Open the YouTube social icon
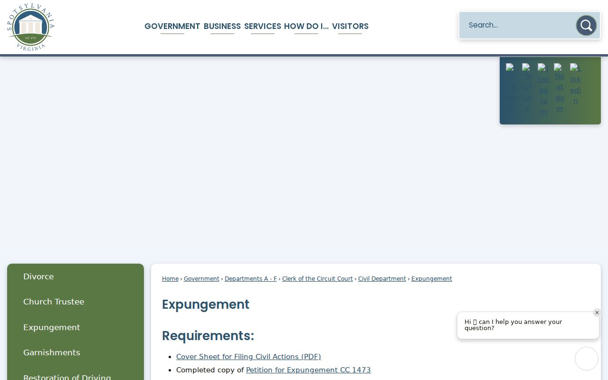This screenshot has width=608, height=380. [x=527, y=88]
